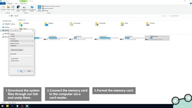Click the Volume label text field
192x108 pixels.
coord(22,56)
